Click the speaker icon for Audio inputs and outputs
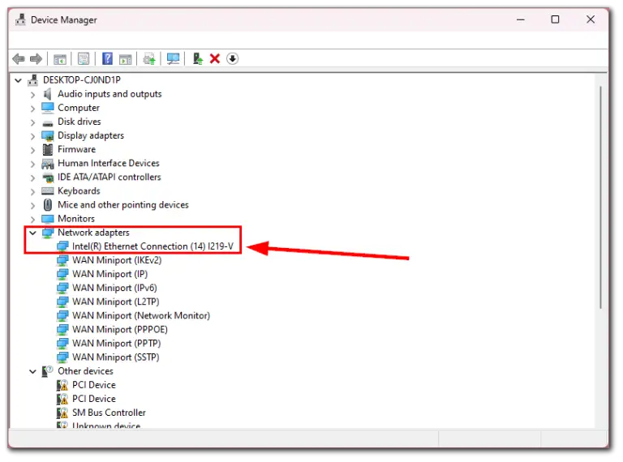Image resolution: width=623 pixels, height=462 pixels. click(x=48, y=94)
